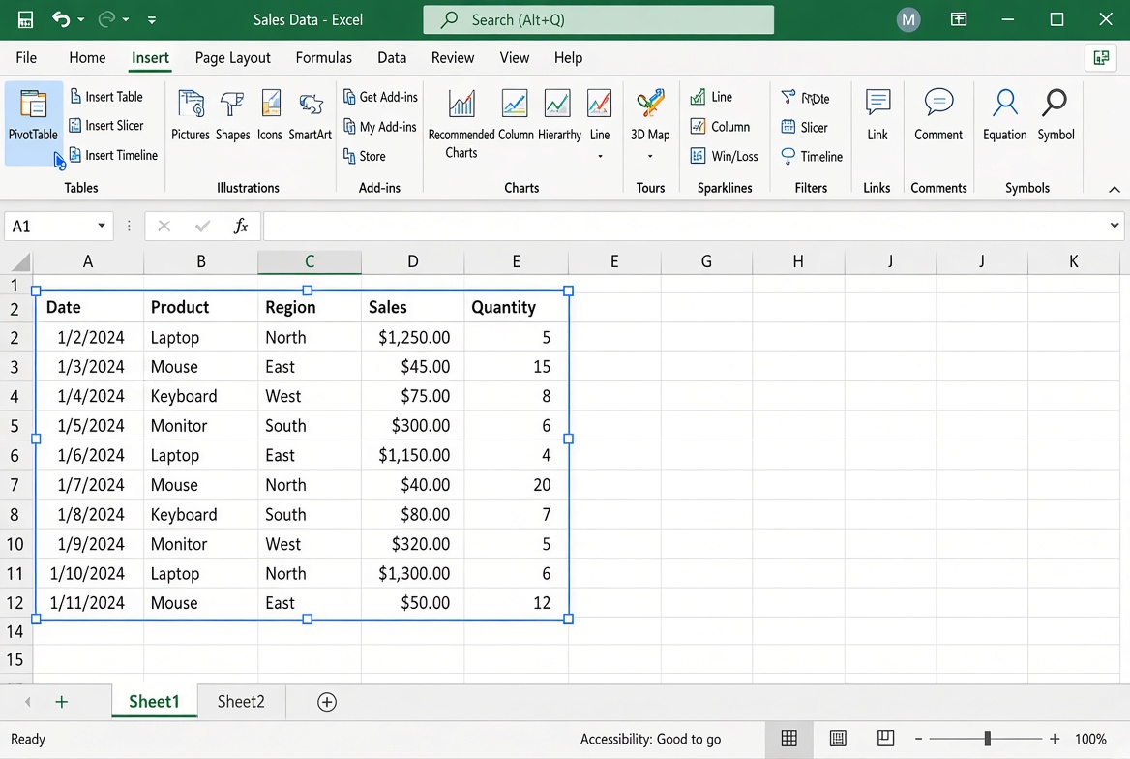Insert an Equation

pos(1004,115)
